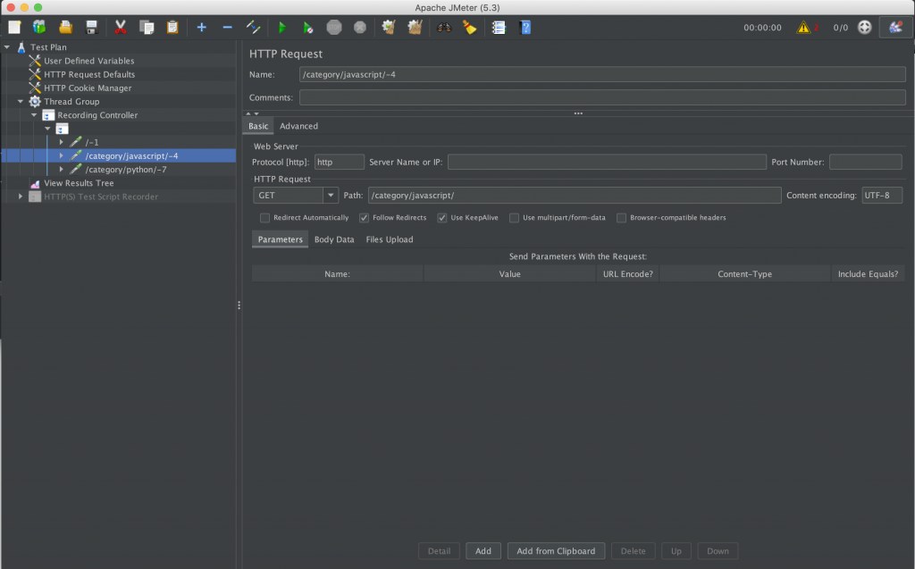Expand the /-1 sampler node
915x569 pixels.
62,142
